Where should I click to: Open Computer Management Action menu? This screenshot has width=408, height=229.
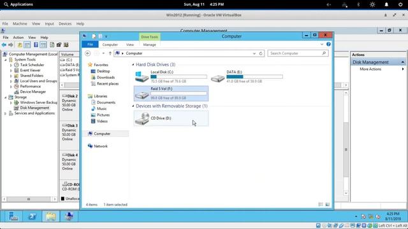pyautogui.click(x=18, y=38)
